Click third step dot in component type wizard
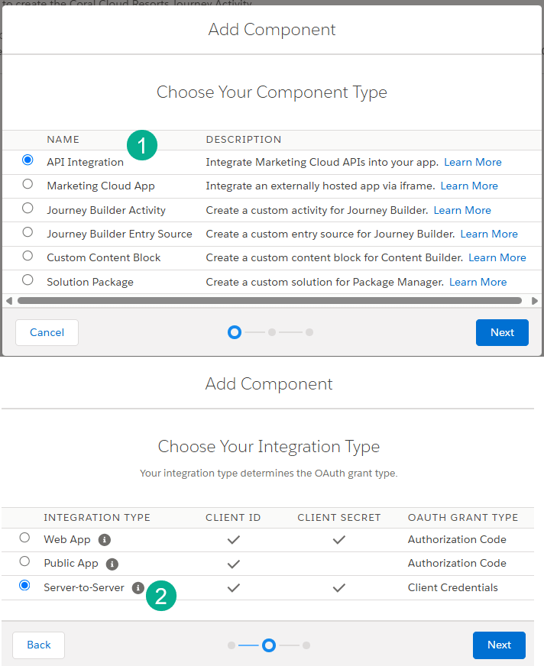 point(309,332)
